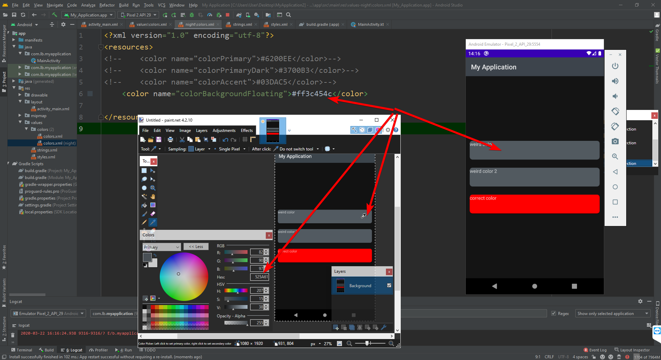
Task: Toggle Background layer visibility checkbox
Action: coord(389,285)
